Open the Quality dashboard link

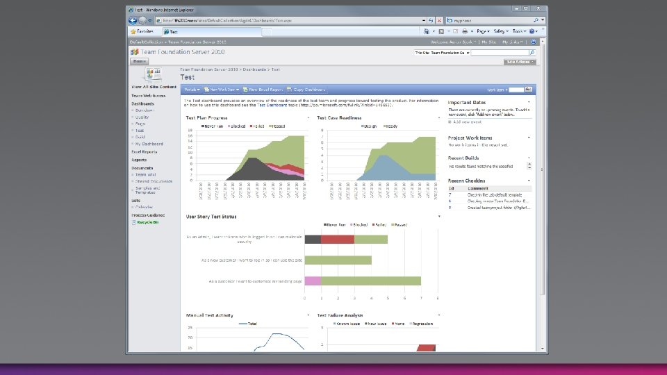[x=142, y=117]
